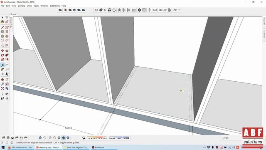Click the Zoom Extents tool
266x150 pixels.
tap(2, 88)
